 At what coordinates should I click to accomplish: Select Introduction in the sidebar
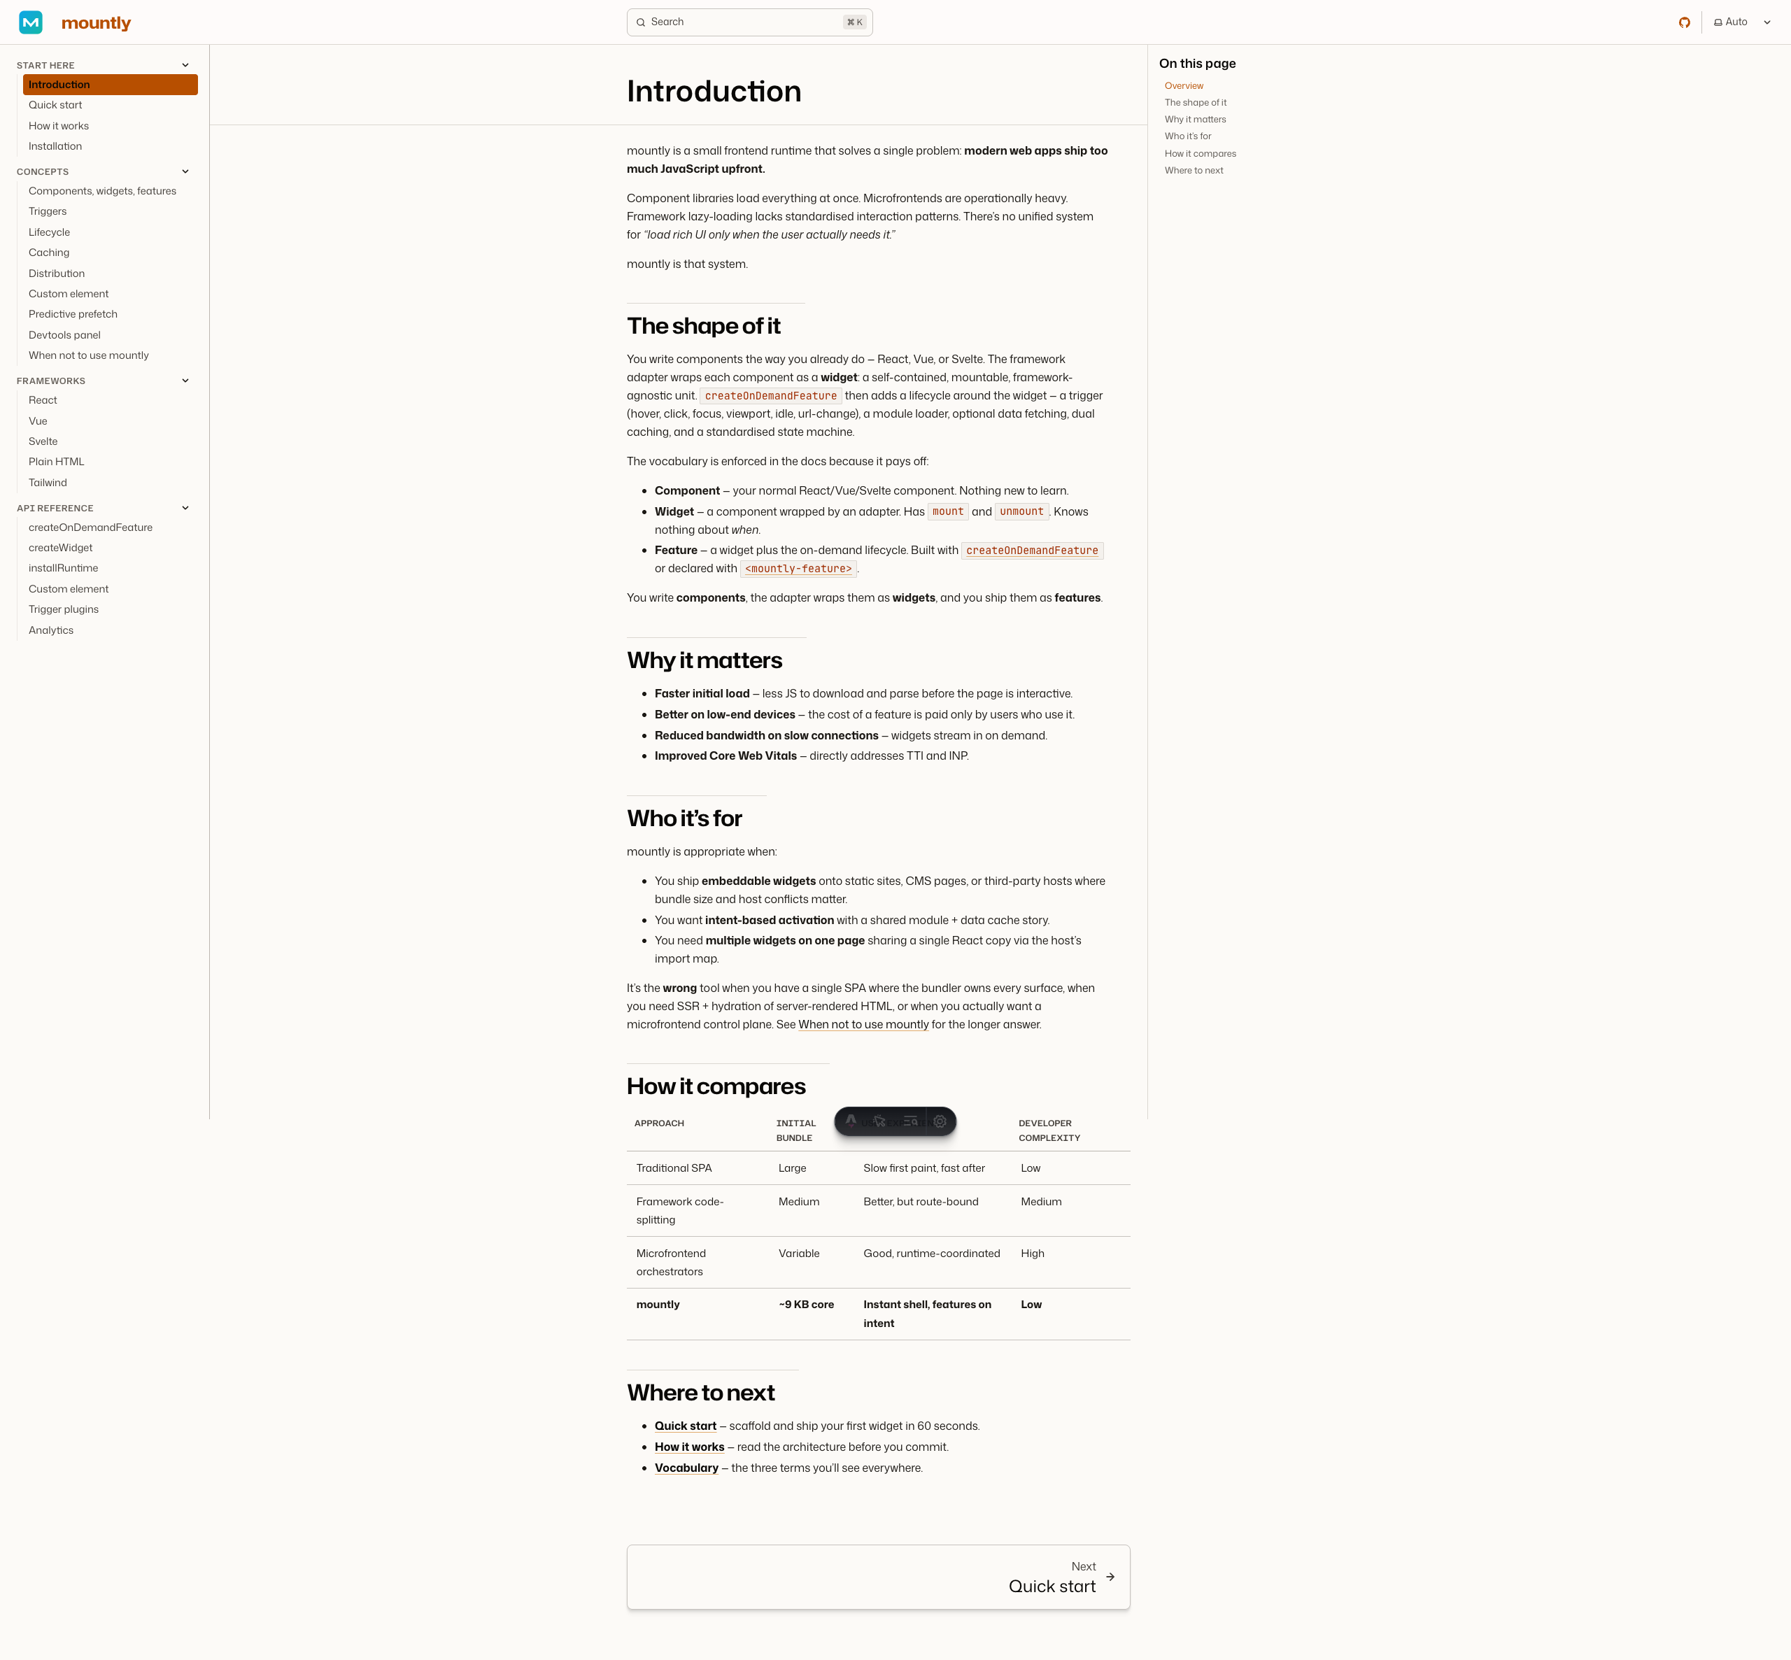[58, 85]
